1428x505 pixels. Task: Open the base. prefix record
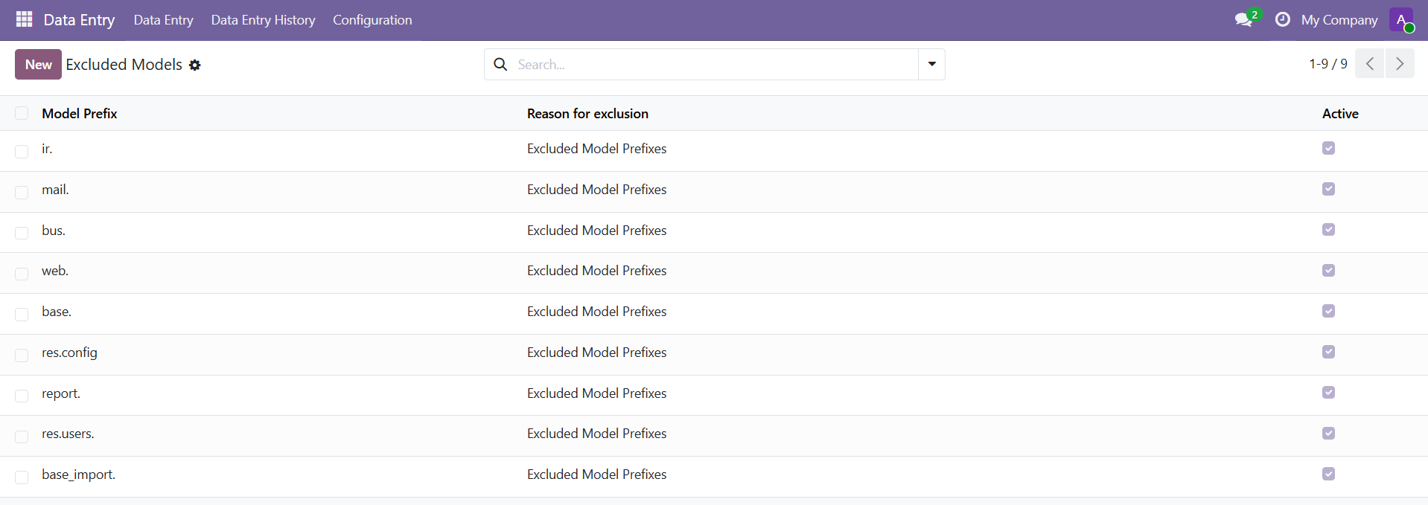tap(57, 312)
